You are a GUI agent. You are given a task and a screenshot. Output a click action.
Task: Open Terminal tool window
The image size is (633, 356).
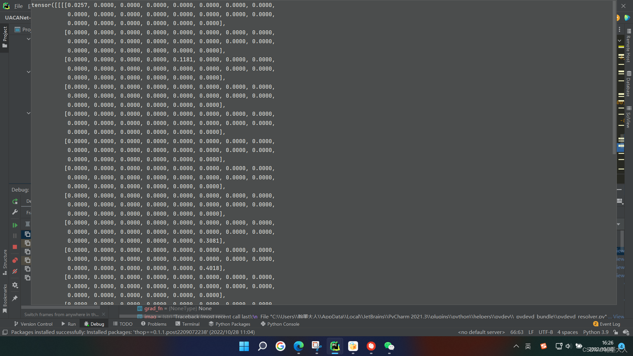click(x=188, y=324)
